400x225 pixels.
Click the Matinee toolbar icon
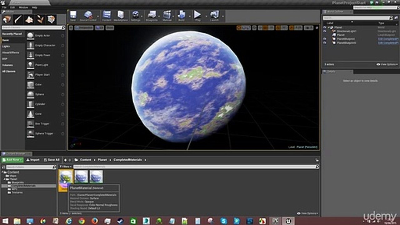tap(167, 16)
